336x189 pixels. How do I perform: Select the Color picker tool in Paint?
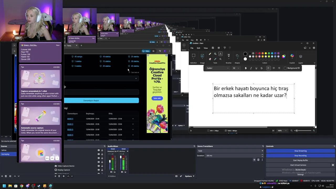click(215, 59)
